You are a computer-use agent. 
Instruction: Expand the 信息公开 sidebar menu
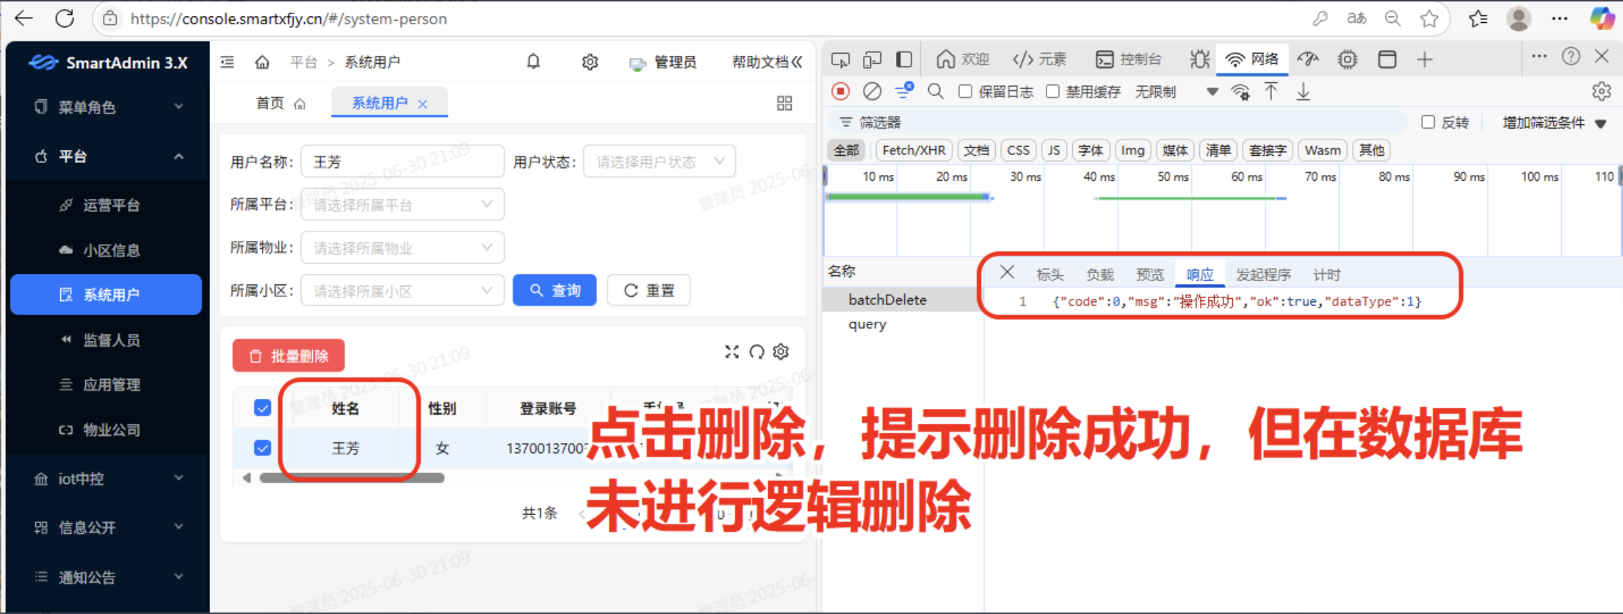click(x=106, y=527)
